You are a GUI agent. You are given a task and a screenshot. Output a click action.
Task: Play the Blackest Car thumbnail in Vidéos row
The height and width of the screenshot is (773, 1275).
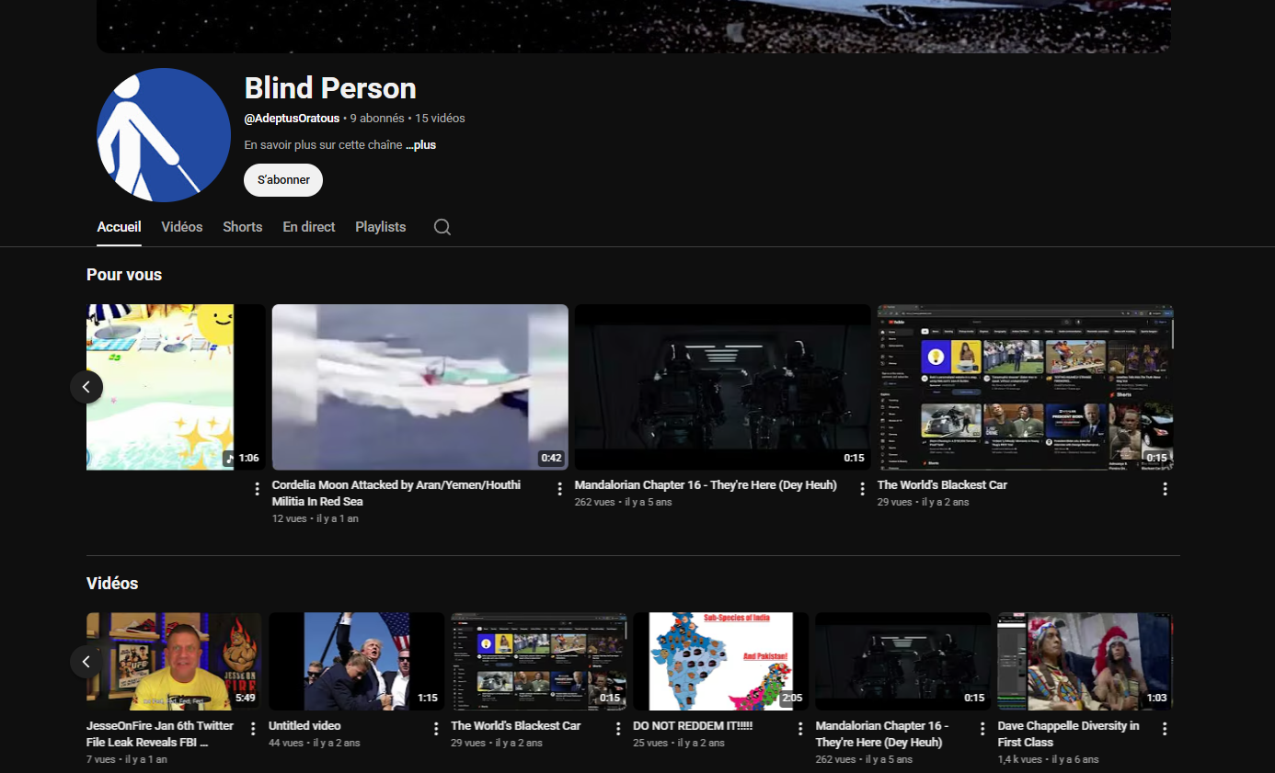click(x=538, y=661)
